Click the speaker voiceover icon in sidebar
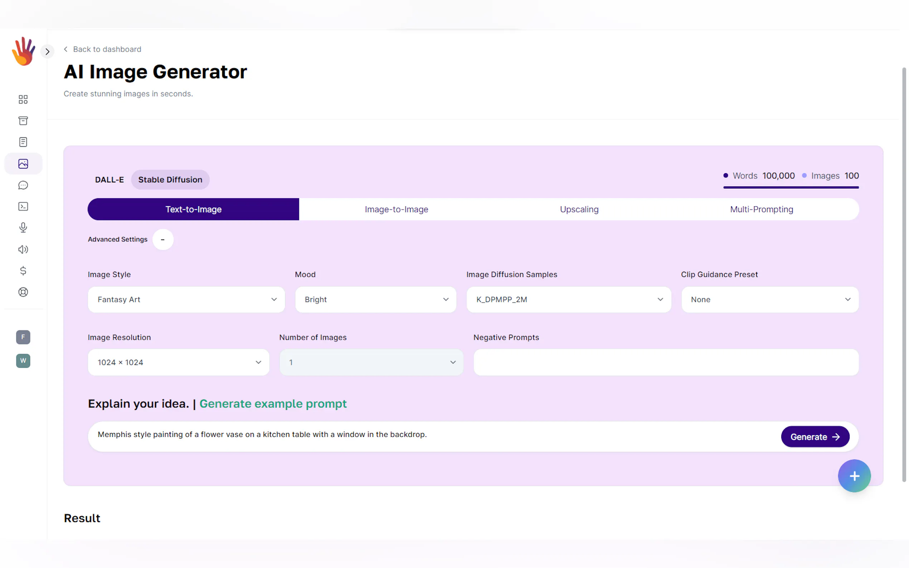Viewport: 909px width, 568px height. tap(23, 249)
